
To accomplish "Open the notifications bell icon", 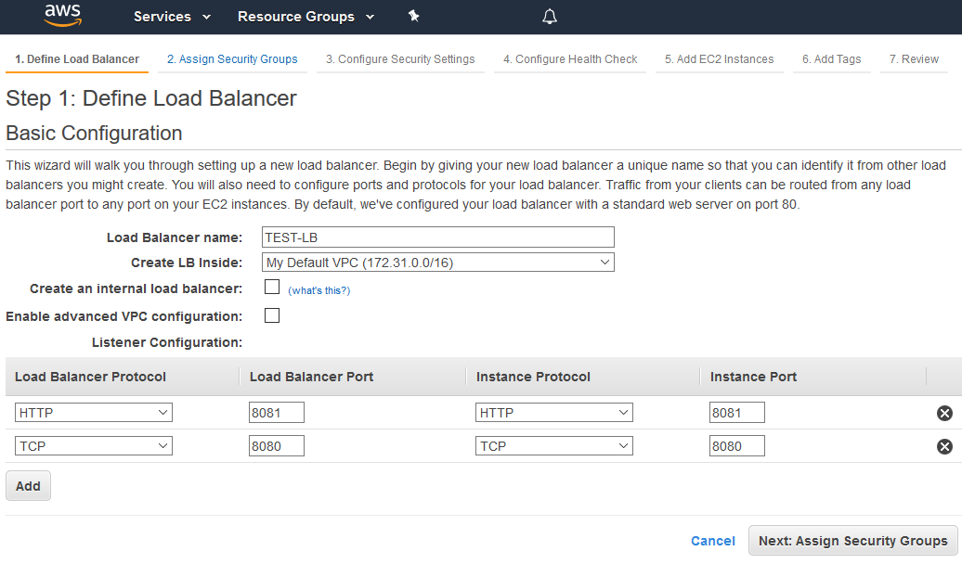I will tap(550, 17).
